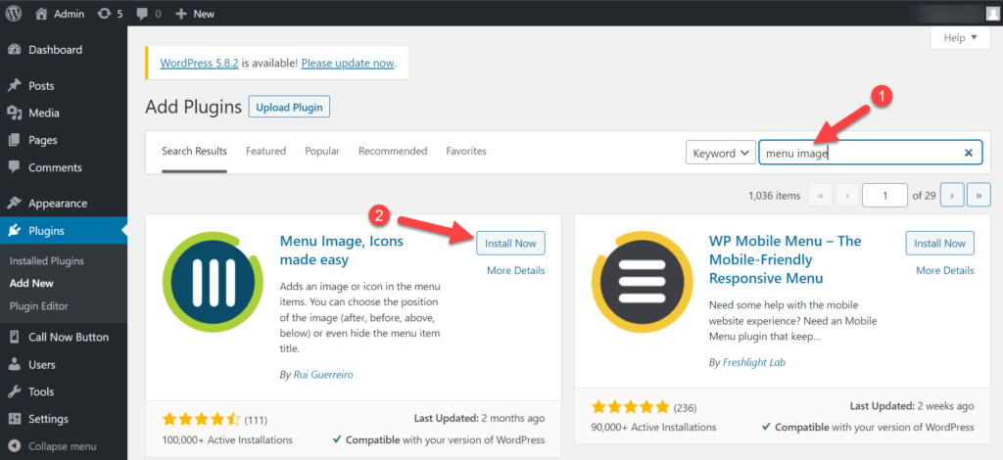The height and width of the screenshot is (460, 1003).
Task: Switch to the Recommended tab
Action: click(393, 152)
